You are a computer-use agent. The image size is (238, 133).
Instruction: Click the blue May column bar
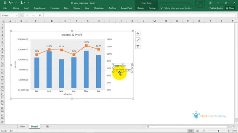point(86,69)
